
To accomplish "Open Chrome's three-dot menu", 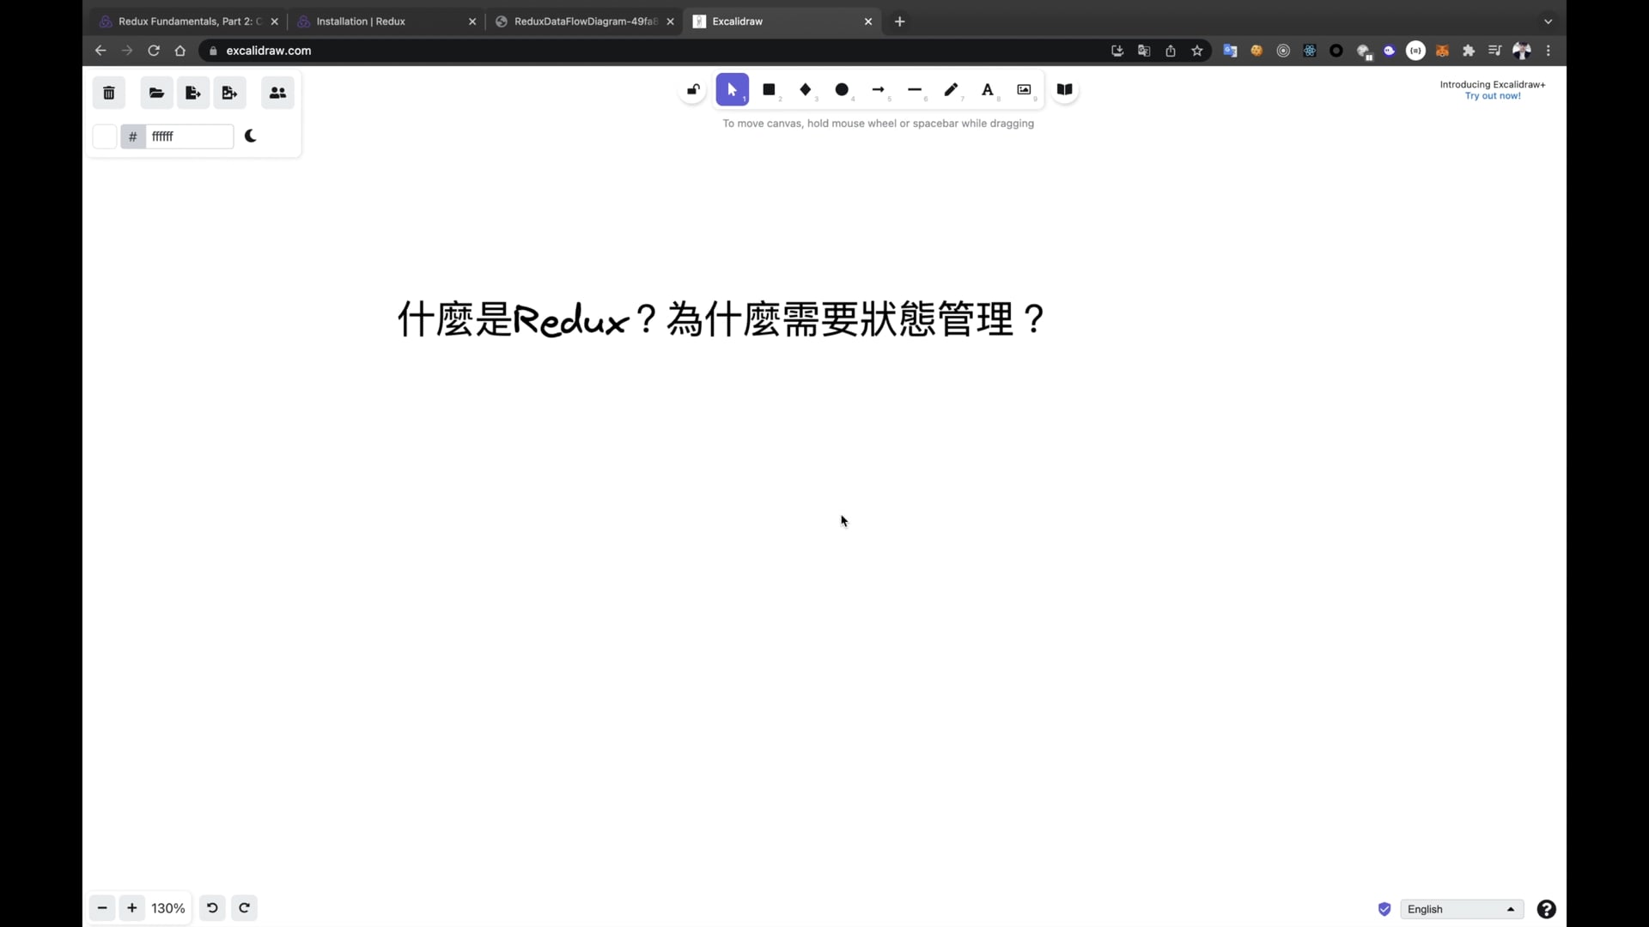I will [x=1548, y=51].
